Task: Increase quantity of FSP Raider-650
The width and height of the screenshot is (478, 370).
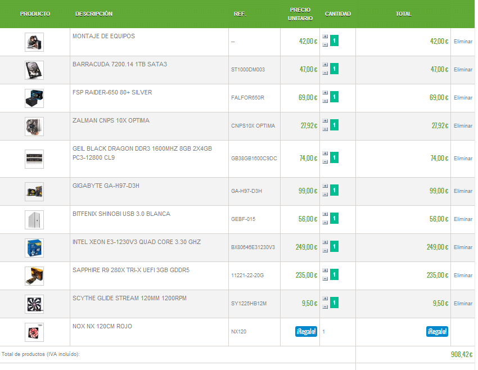Action: pyautogui.click(x=325, y=93)
